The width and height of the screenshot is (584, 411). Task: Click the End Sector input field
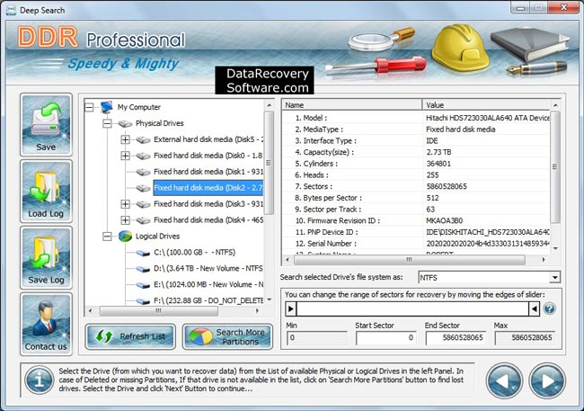[456, 338]
